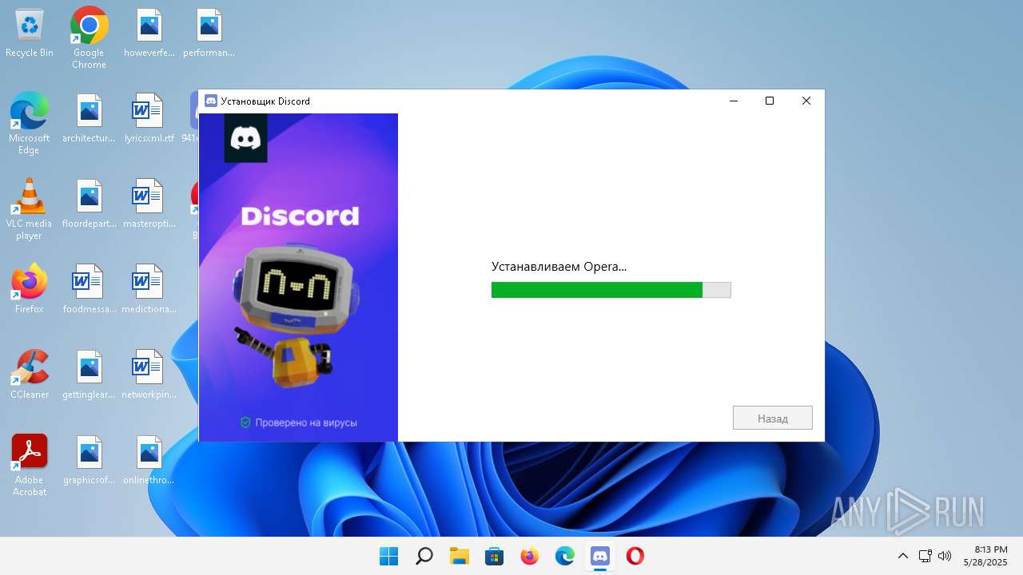Select the networkpin... Word document
Screen dimensions: 1023x575
[149, 375]
